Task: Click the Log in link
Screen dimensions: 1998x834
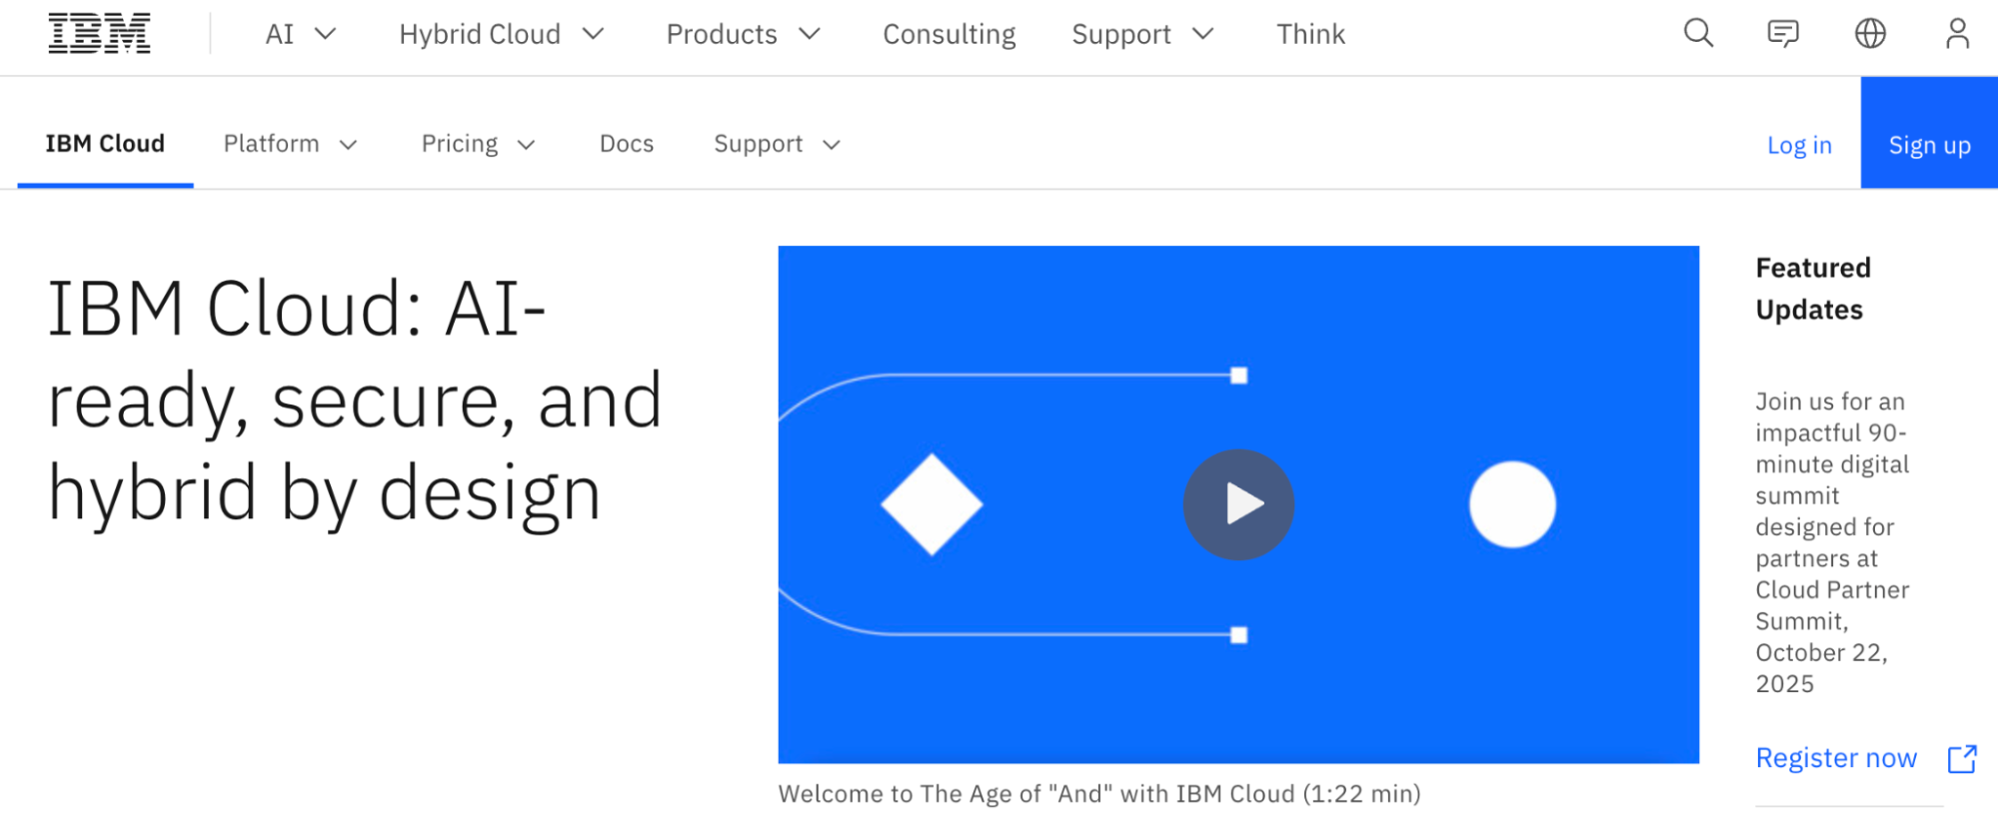Action: (x=1799, y=145)
